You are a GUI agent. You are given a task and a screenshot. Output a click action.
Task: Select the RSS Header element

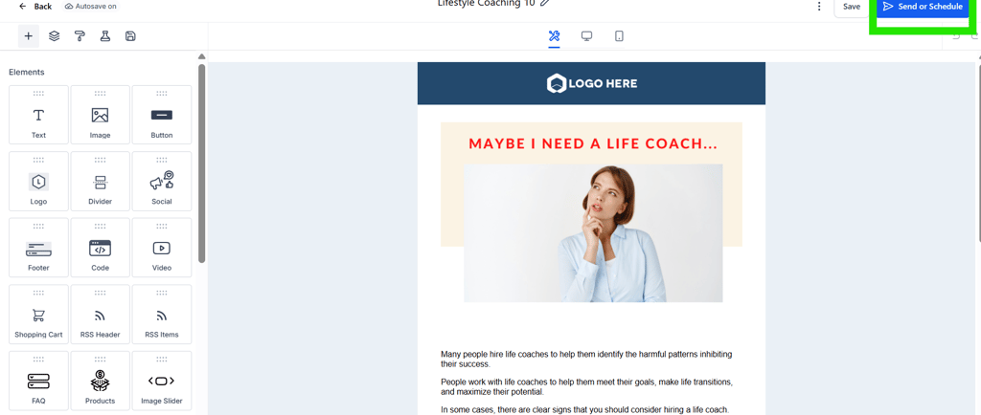100,314
